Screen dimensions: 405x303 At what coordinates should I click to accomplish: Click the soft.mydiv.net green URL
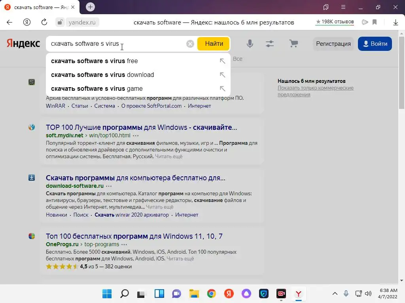pyautogui.click(x=64, y=135)
